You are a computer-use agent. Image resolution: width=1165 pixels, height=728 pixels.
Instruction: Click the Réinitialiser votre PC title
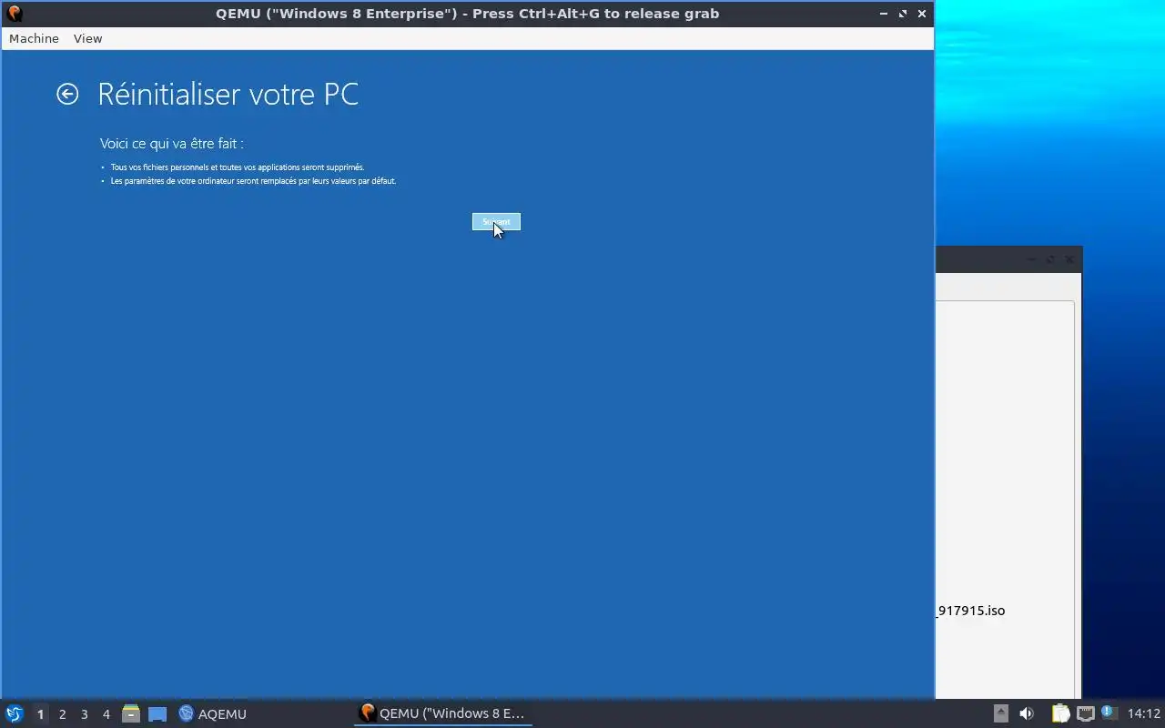[228, 94]
